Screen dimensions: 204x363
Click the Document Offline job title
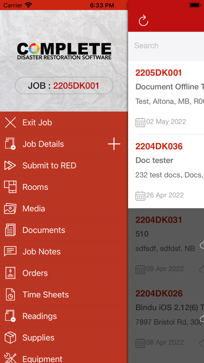[x=170, y=87]
